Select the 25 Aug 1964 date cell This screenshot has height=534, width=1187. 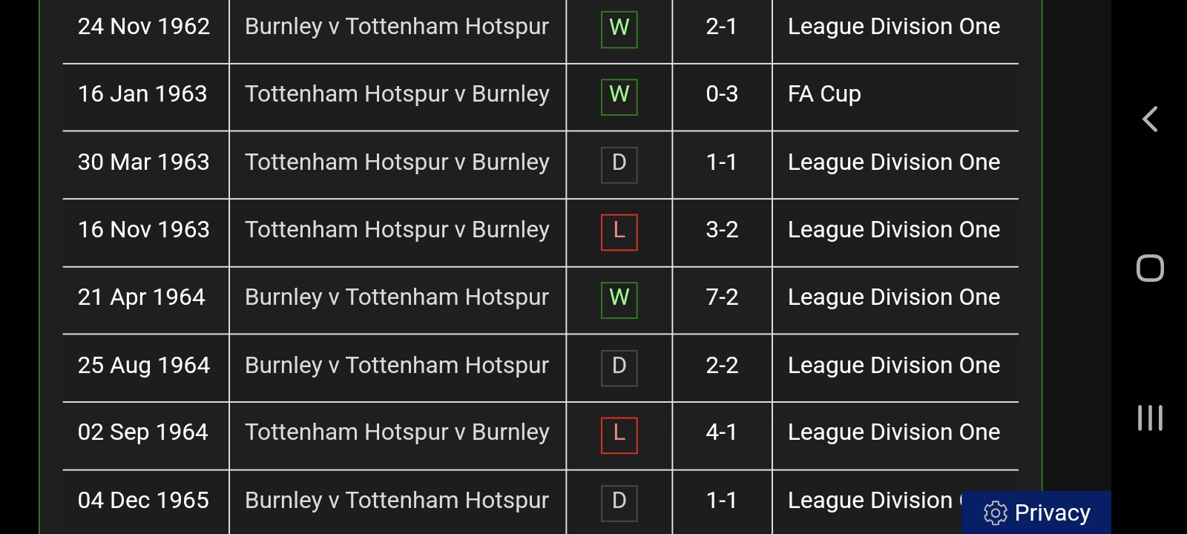(x=144, y=366)
